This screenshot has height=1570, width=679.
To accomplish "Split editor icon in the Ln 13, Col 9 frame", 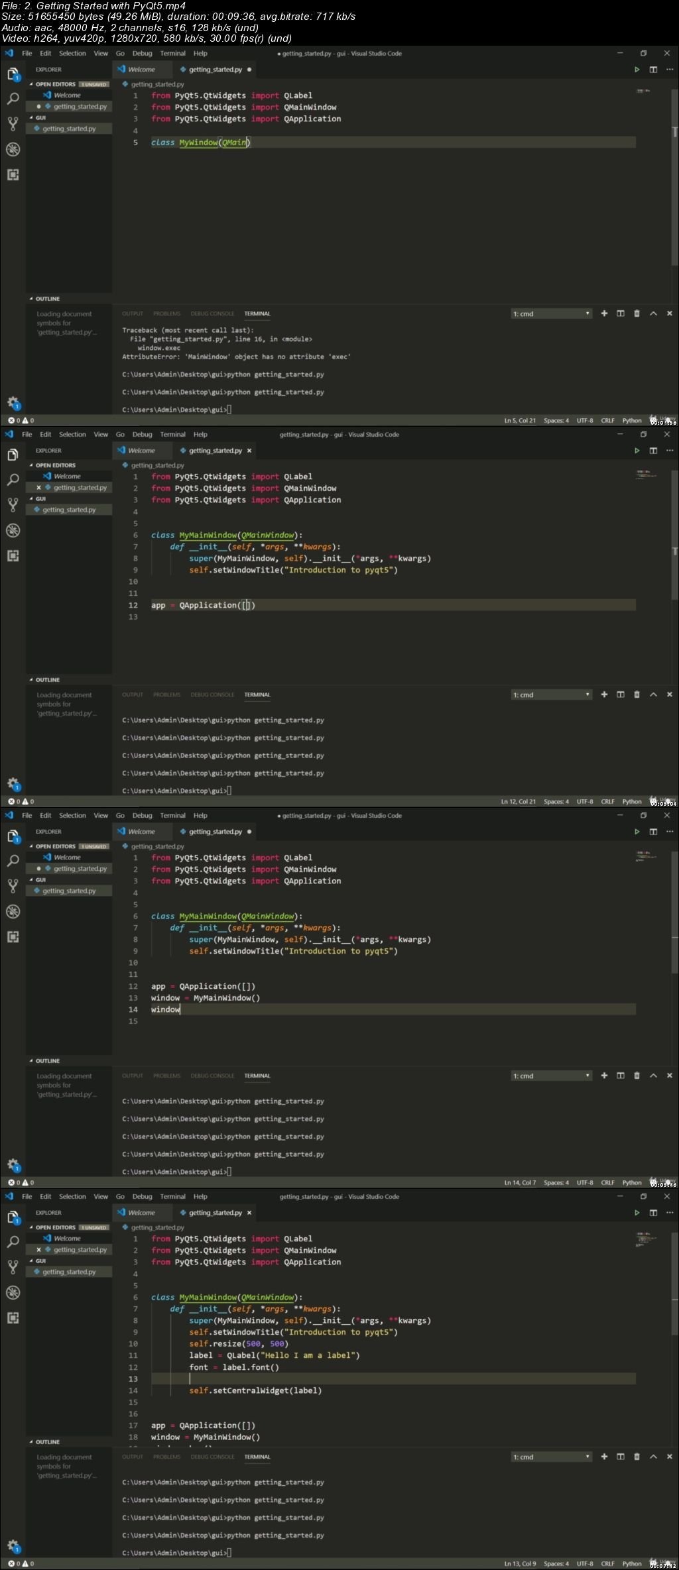I will 653,1213.
